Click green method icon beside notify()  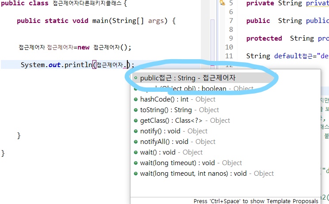136,131
